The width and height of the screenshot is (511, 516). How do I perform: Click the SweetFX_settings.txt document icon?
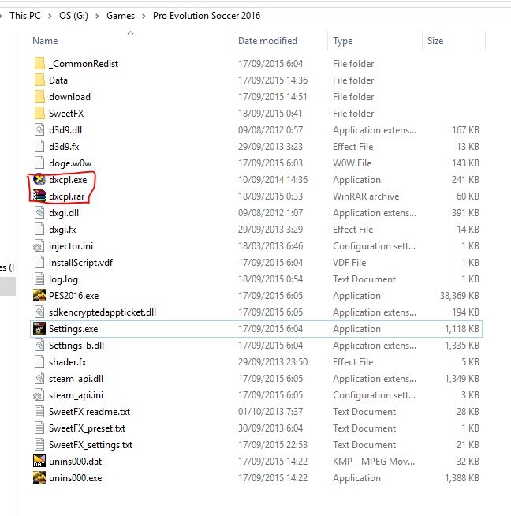tap(39, 444)
